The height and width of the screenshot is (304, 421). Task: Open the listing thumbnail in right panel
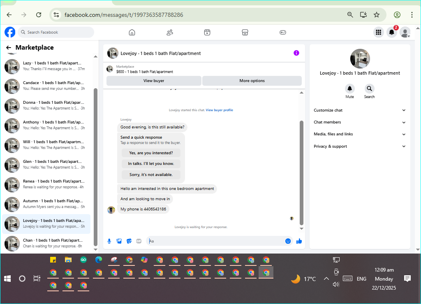point(360,59)
